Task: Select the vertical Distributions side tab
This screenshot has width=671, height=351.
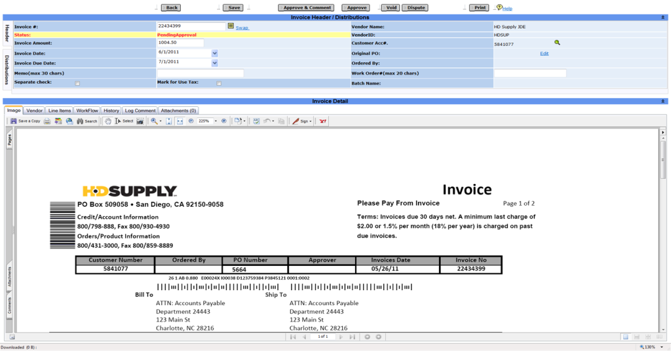Action: coord(7,69)
